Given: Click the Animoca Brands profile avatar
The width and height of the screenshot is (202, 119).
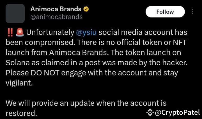Looking at the screenshot, I should click(15, 14).
